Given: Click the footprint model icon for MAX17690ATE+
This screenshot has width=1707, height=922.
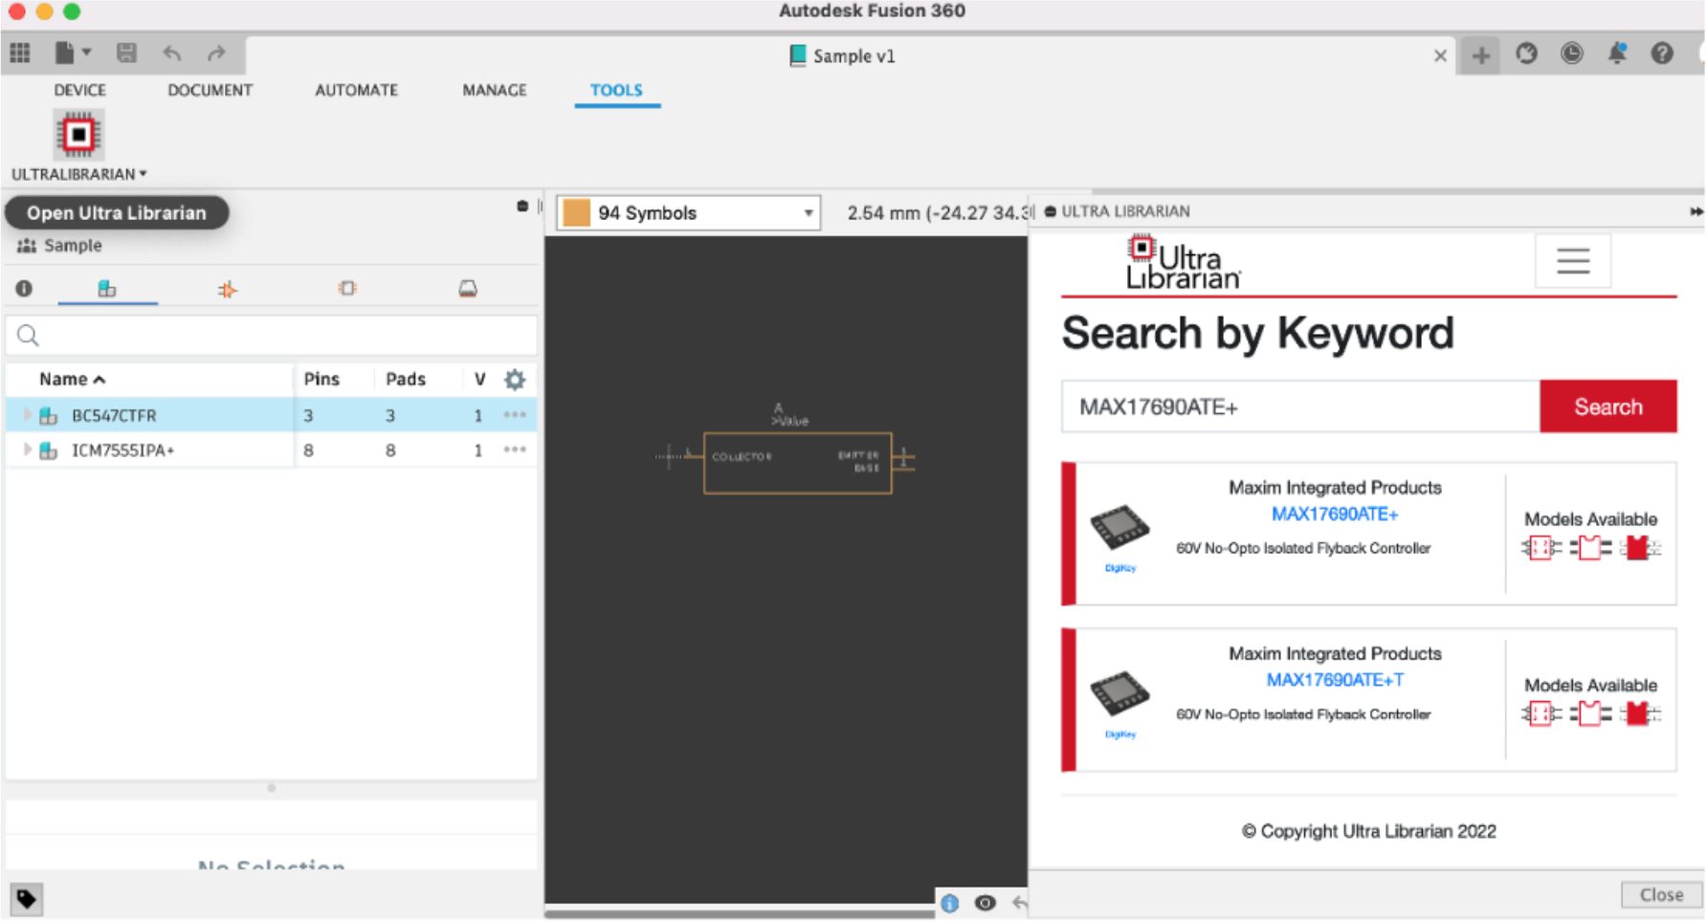Looking at the screenshot, I should 1590,548.
